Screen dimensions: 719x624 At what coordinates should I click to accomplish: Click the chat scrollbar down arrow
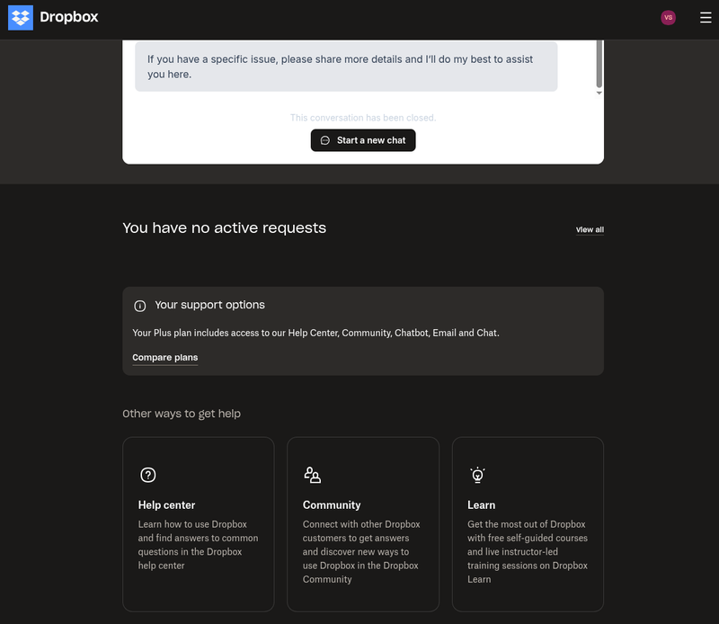pos(599,93)
